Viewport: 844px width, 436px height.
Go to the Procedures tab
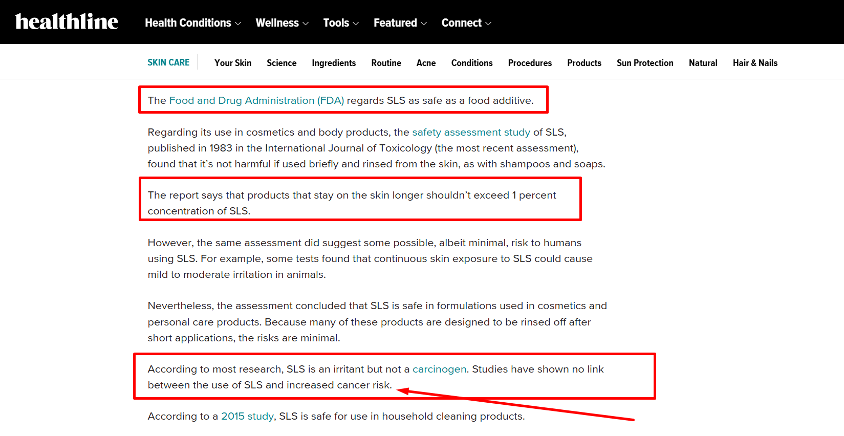pos(530,63)
